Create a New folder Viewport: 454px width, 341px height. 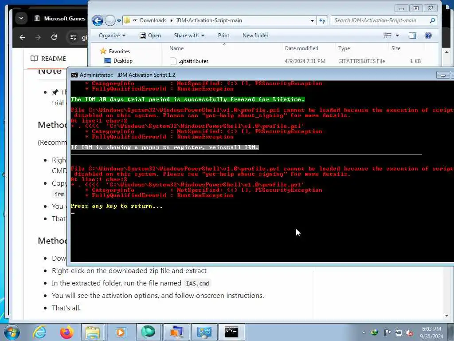tap(255, 36)
